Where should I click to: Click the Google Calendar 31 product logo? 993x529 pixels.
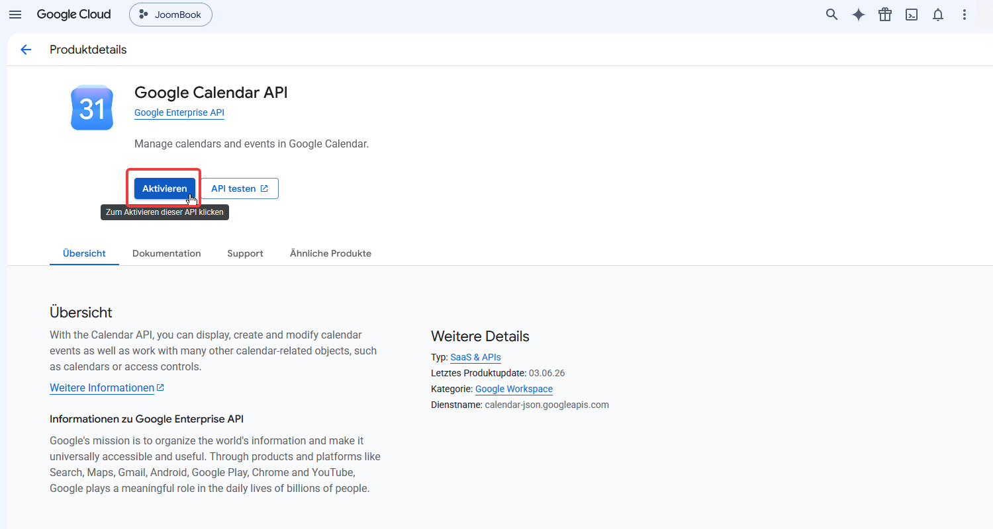pos(92,108)
